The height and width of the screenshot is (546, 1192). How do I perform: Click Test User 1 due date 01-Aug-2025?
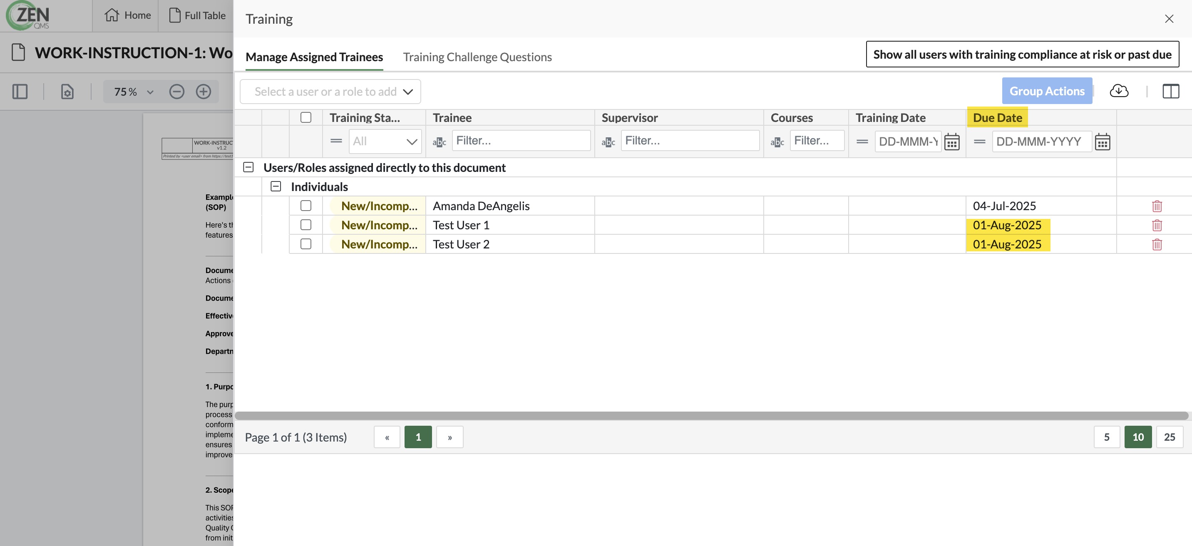pyautogui.click(x=1007, y=225)
